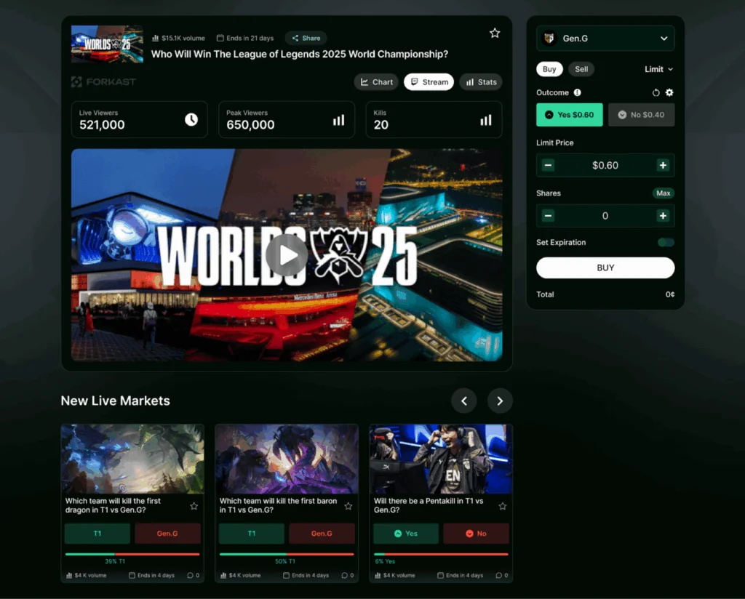Enable the Set Expiration toggle
This screenshot has height=599, width=745.
point(666,242)
